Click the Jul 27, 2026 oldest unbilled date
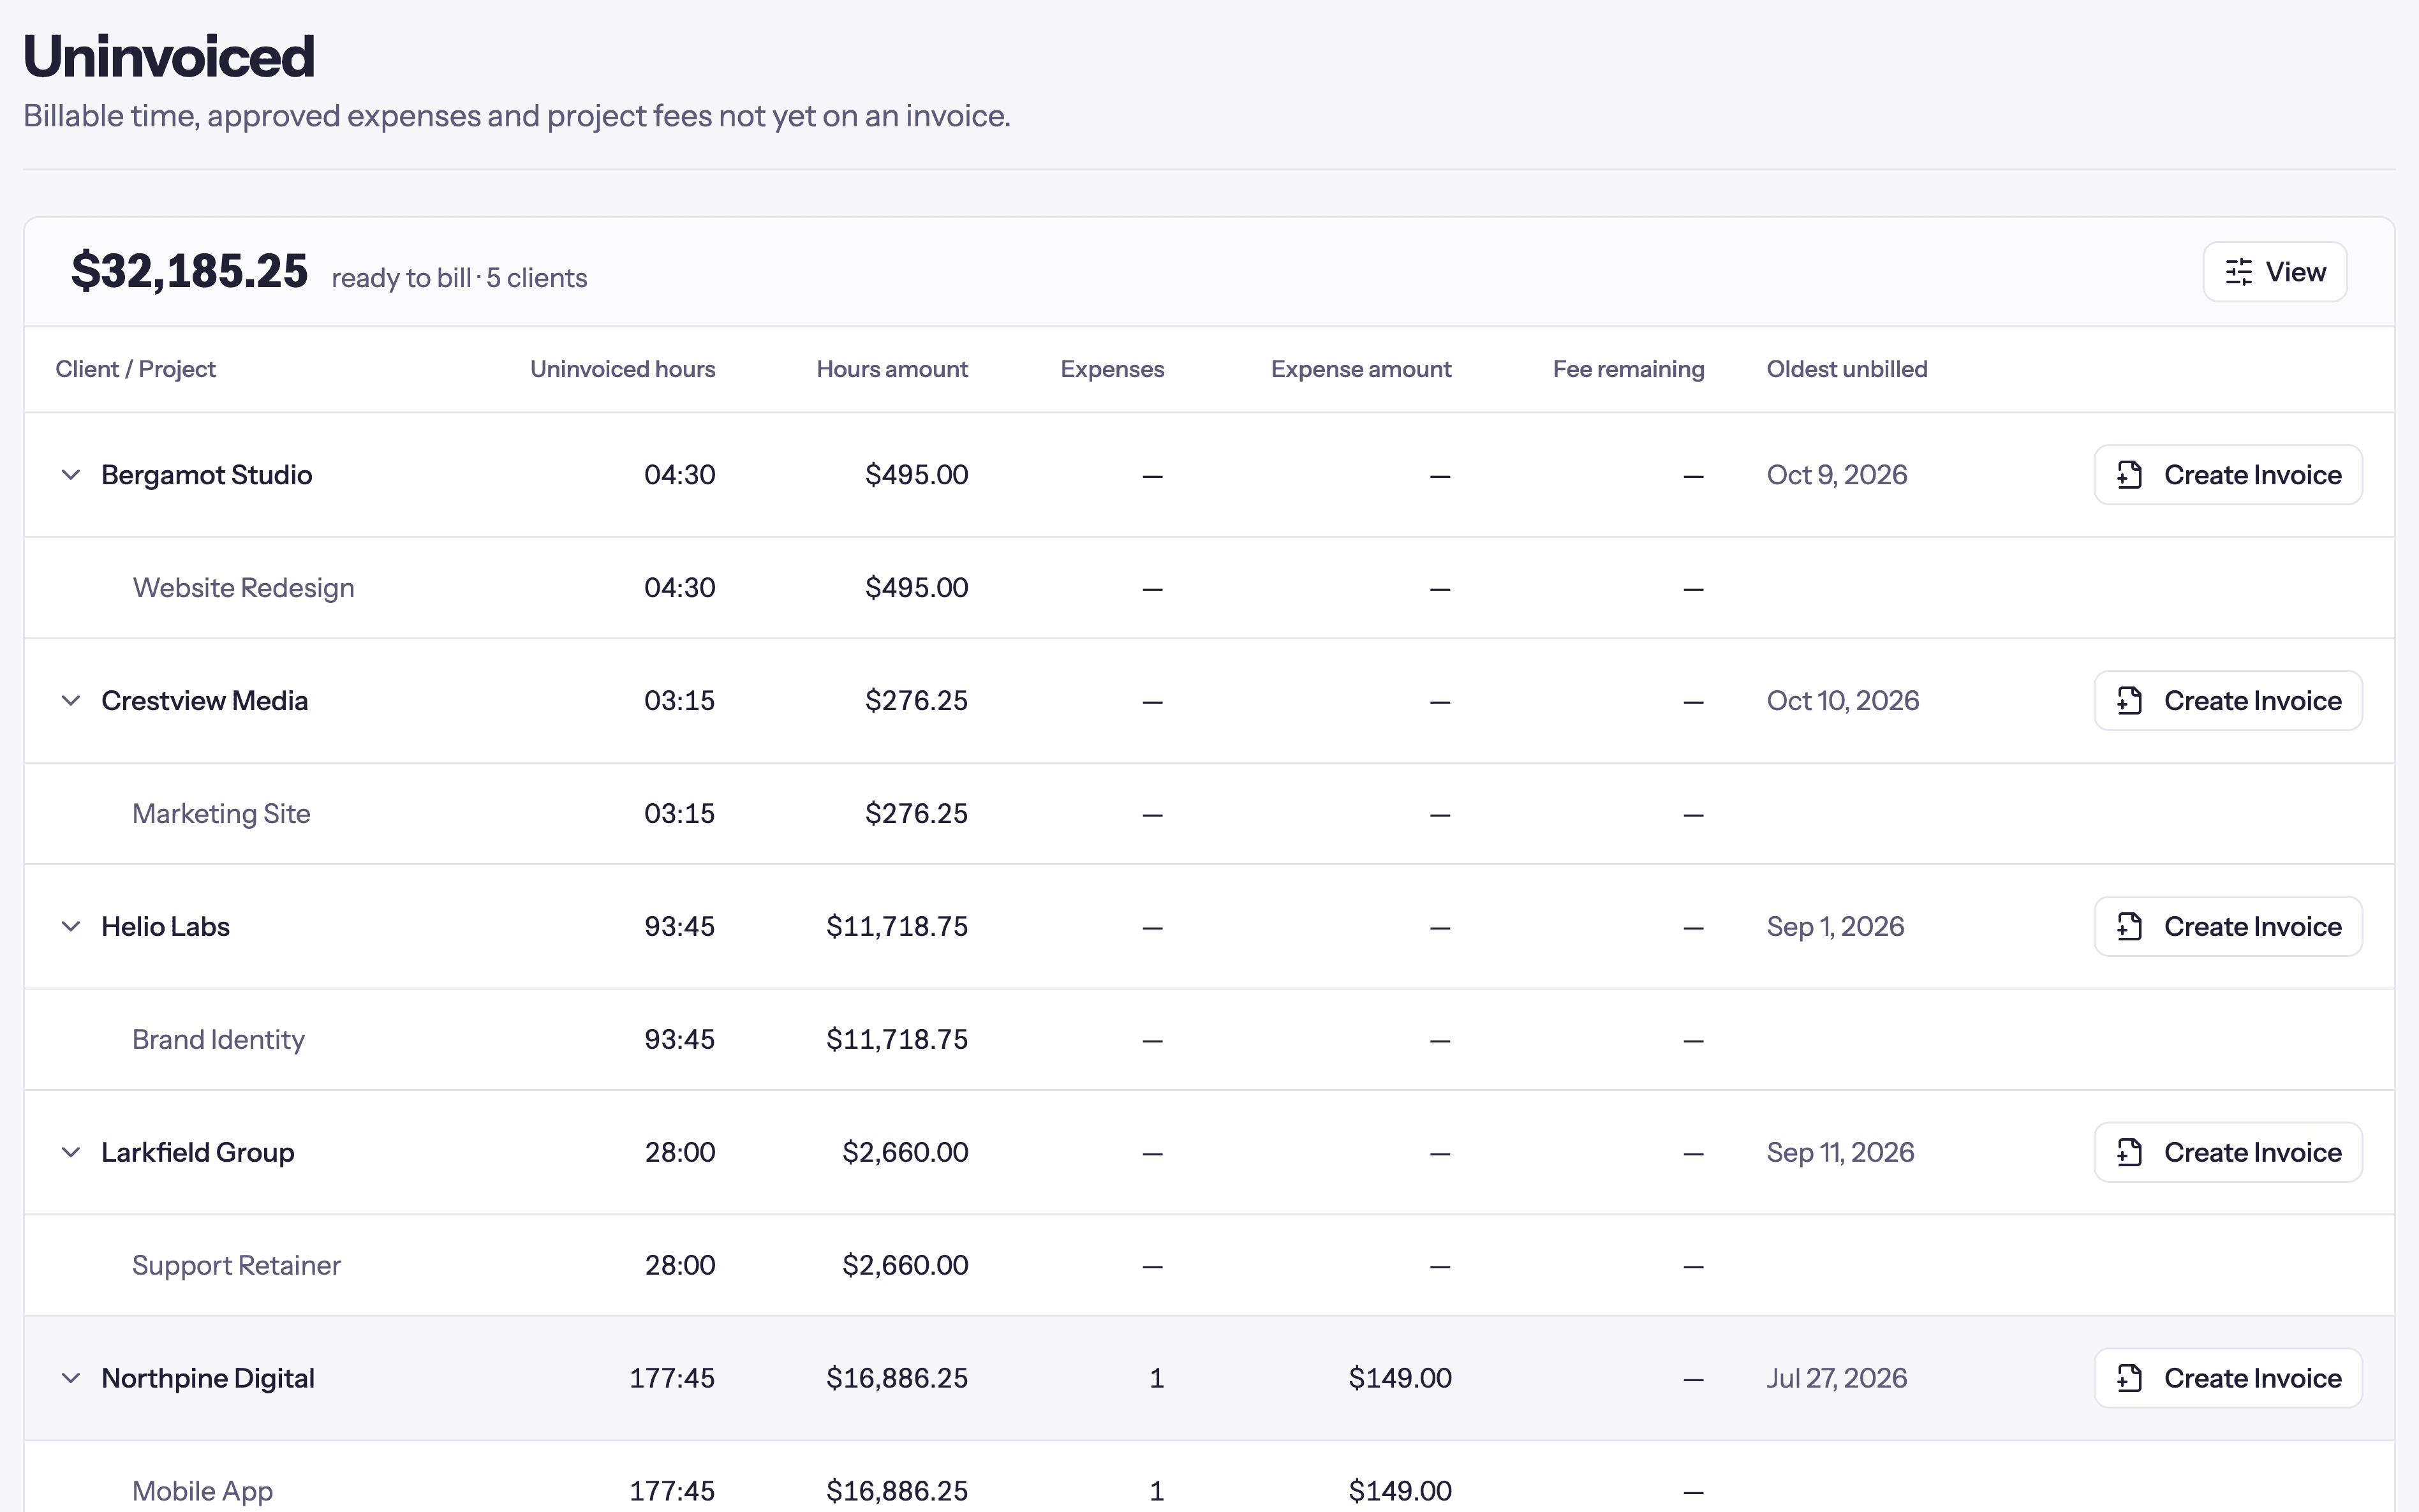The width and height of the screenshot is (2419, 1512). coord(1836,1379)
